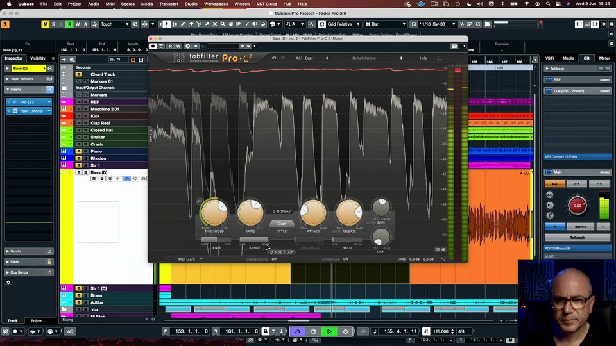Switch to the Editor tab
The width and height of the screenshot is (616, 346).
37,321
